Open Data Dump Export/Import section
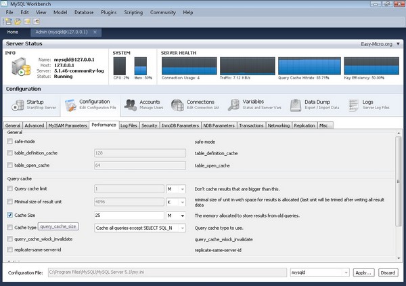406x286 pixels. 315,105
